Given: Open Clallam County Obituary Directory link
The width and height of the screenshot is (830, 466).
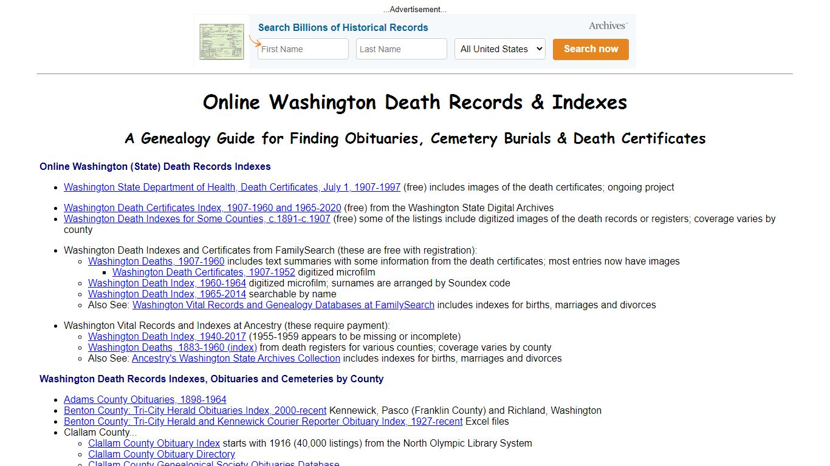Looking at the screenshot, I should [161, 454].
